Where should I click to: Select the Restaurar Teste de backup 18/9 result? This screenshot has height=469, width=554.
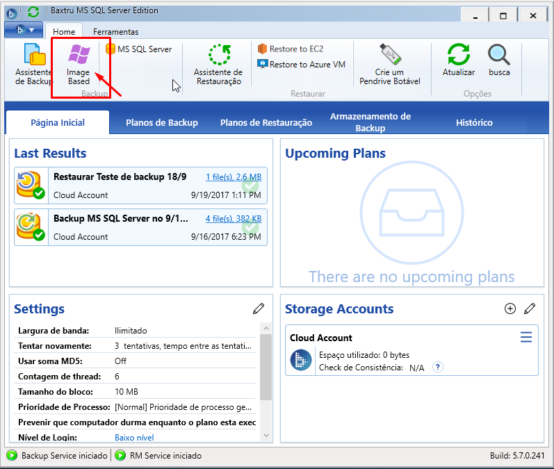(x=140, y=186)
